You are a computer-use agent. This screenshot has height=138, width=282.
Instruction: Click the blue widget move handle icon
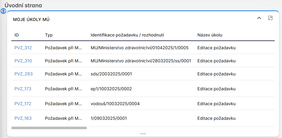3,11
